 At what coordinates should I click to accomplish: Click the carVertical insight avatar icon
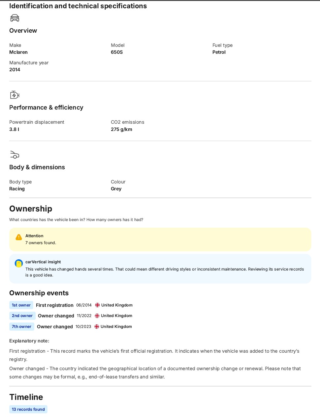[x=19, y=263]
